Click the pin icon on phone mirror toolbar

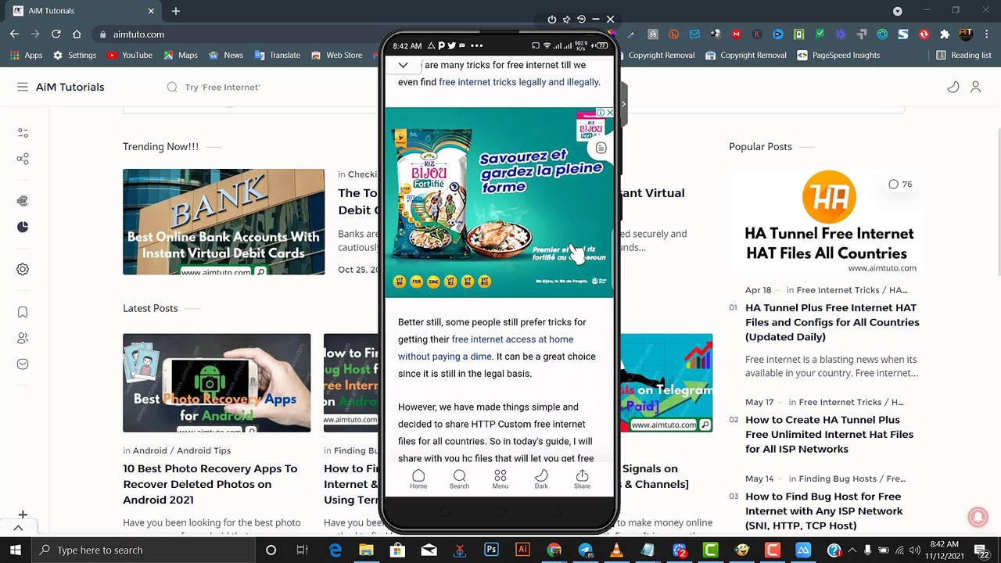pyautogui.click(x=566, y=19)
